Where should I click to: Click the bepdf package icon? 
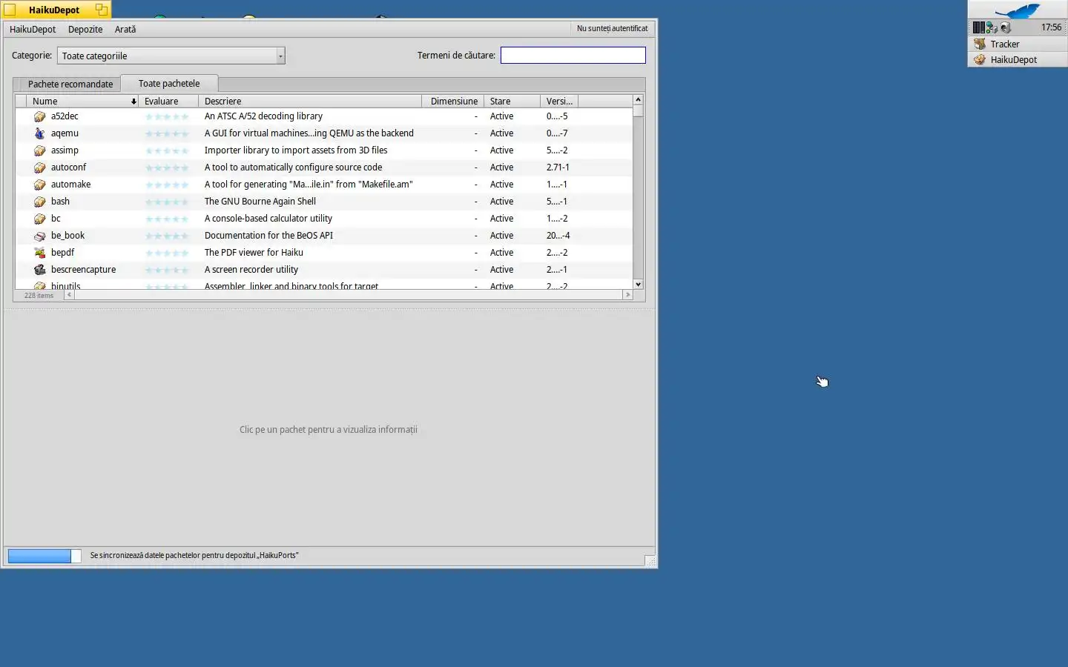click(x=40, y=253)
